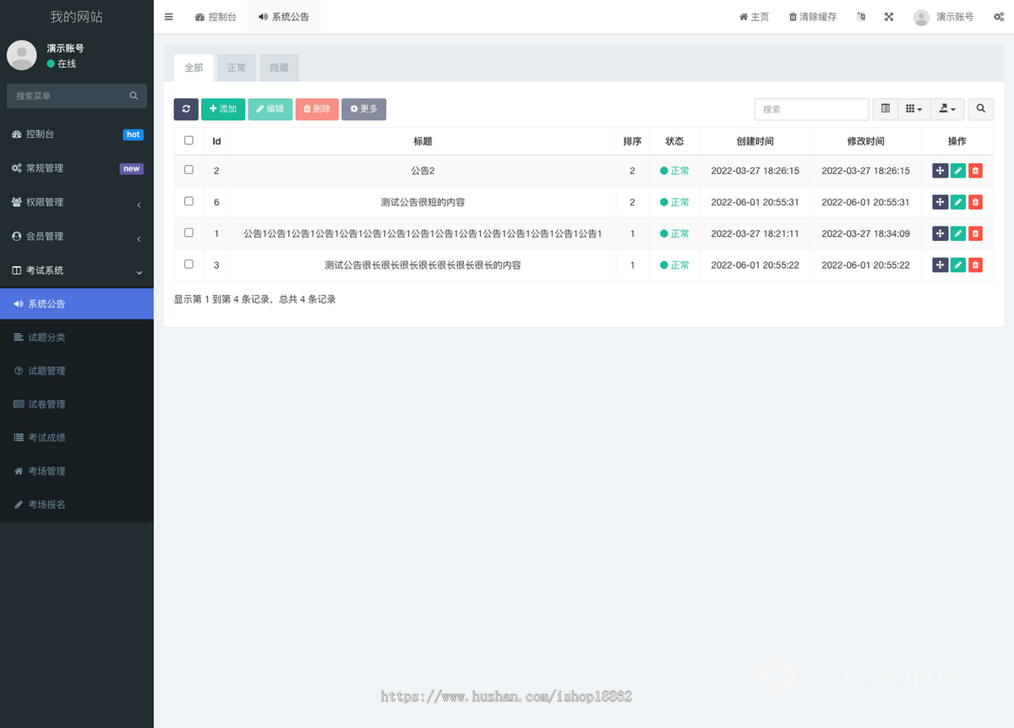The width and height of the screenshot is (1014, 728).
Task: Select the checkbox of row 公告2
Action: (x=188, y=169)
